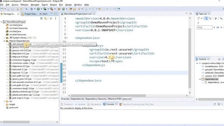Click the Find field in Task List
Image resolution: width=224 pixels, height=126 pixels.
pyautogui.click(x=204, y=27)
